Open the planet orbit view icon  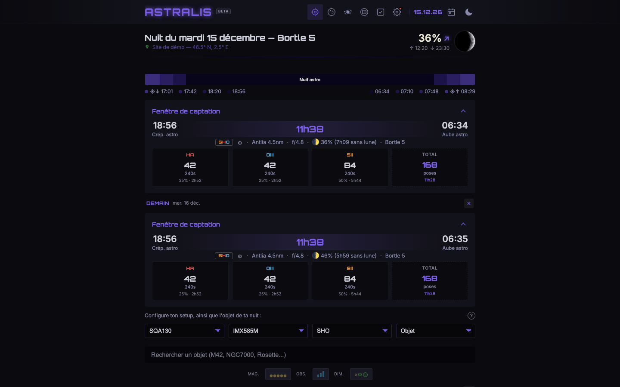coord(348,12)
